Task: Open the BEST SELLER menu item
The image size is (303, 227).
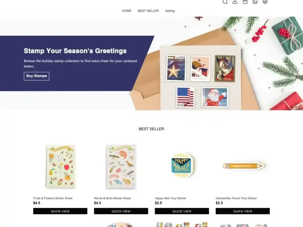Action: point(148,11)
